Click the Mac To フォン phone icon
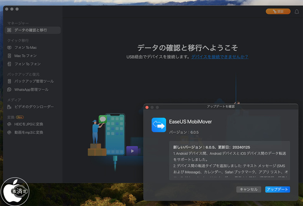This screenshot has height=206, width=303. pyautogui.click(x=9, y=56)
